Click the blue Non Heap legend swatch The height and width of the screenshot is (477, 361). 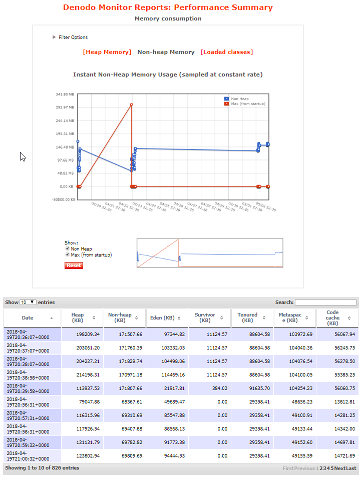[227, 98]
